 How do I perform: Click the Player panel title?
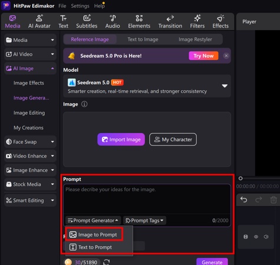coord(249,22)
